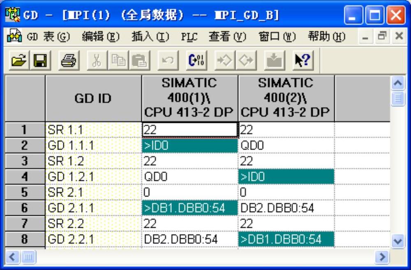The width and height of the screenshot is (411, 270).
Task: Select row header 7
Action: click(x=25, y=224)
